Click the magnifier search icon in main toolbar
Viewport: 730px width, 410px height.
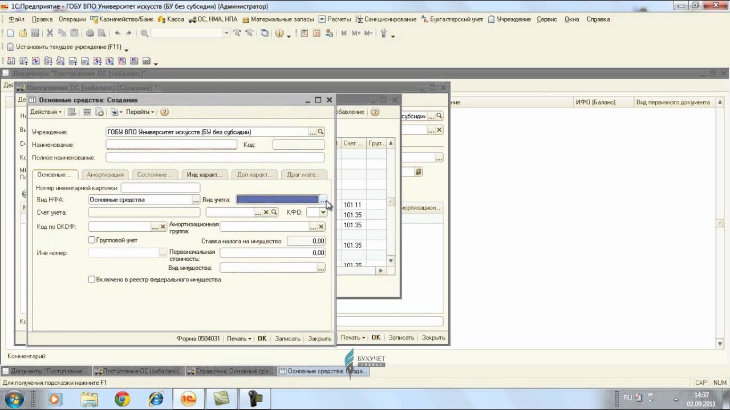144,34
